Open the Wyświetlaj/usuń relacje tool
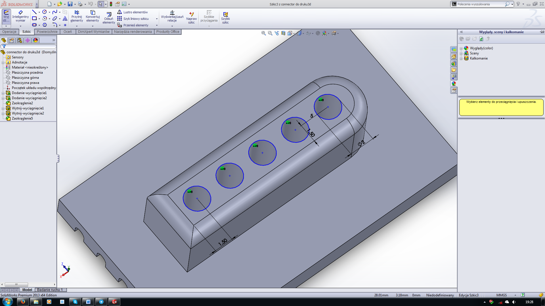Image resolution: width=545 pixels, height=306 pixels. coord(172,17)
